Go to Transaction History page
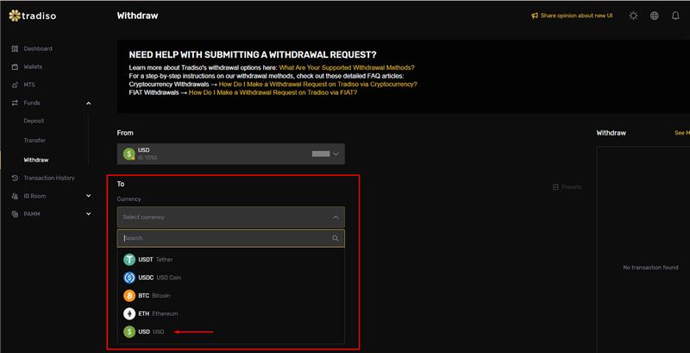The height and width of the screenshot is (353, 690). click(48, 178)
